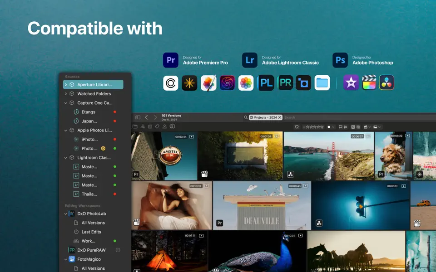Click the Adobe Premiere Pro badge icon
The image size is (436, 272).
coord(170,59)
